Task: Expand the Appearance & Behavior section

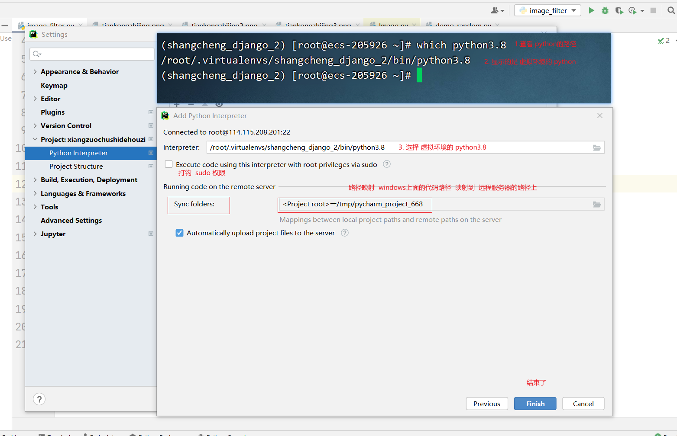Action: (35, 71)
